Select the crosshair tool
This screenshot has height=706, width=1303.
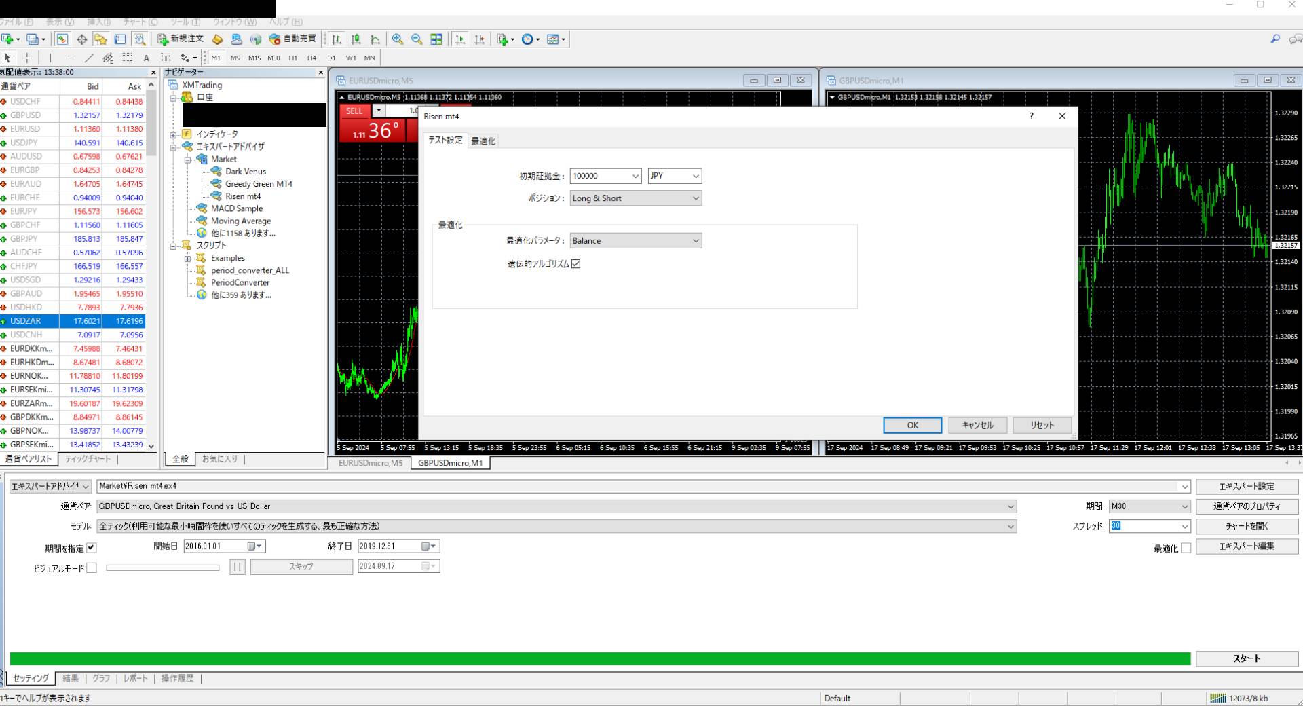coord(27,58)
